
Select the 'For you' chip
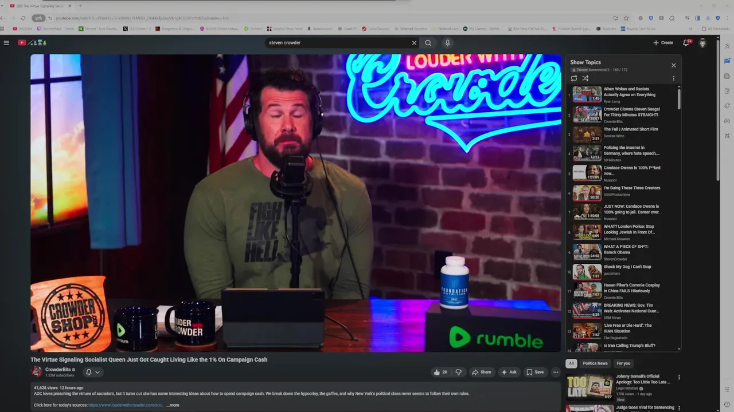tap(623, 363)
